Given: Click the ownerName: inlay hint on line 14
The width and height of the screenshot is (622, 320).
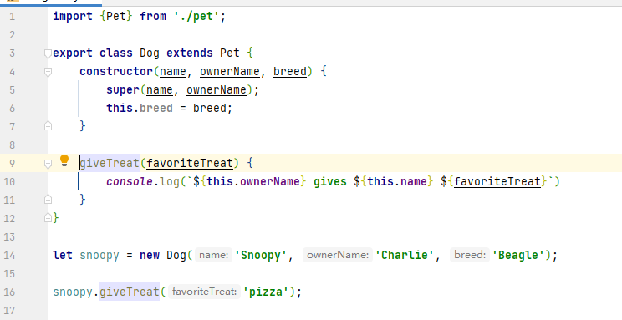Looking at the screenshot, I should pyautogui.click(x=338, y=255).
